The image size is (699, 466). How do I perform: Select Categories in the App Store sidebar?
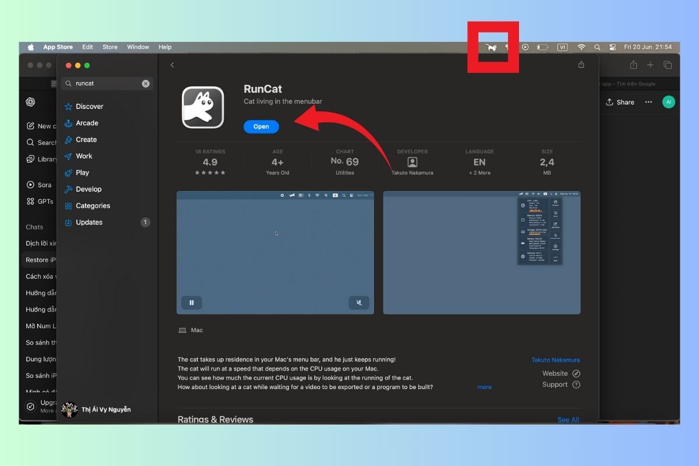click(x=107, y=206)
